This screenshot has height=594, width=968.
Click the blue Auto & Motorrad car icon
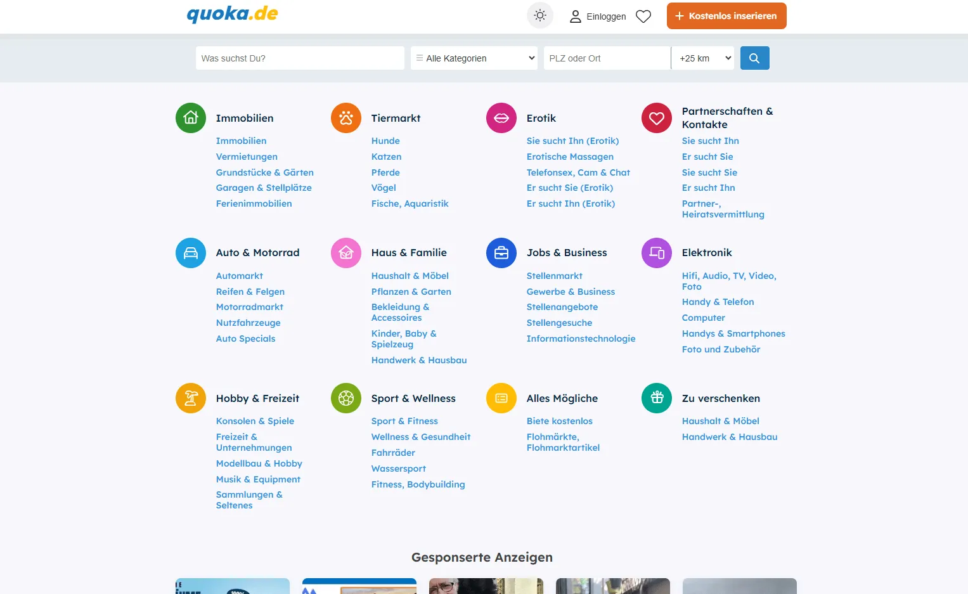point(191,253)
